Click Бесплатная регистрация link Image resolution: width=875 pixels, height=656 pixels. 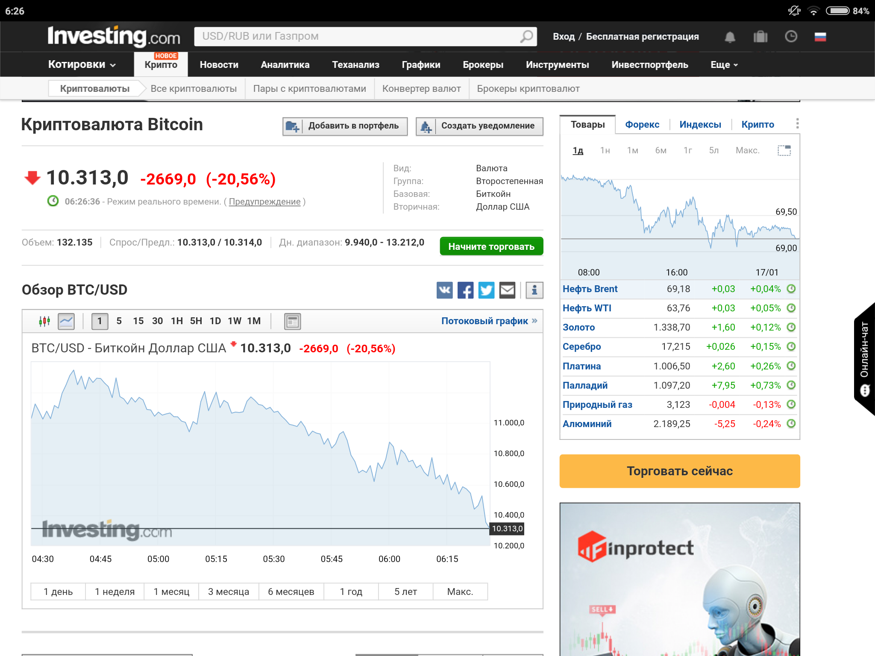tap(642, 37)
